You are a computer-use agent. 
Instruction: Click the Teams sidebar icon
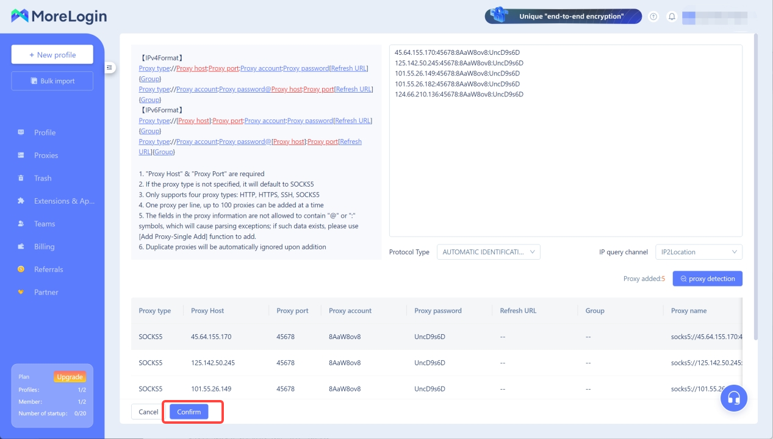21,224
